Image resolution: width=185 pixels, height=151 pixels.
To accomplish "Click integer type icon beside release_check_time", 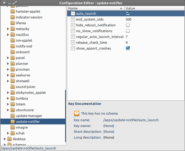I will [73, 42].
